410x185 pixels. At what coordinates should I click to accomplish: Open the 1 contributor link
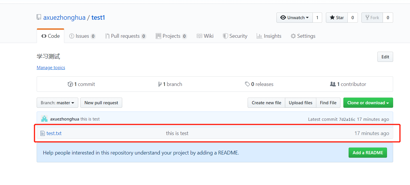tap(348, 84)
